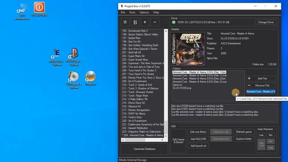Open the Help menu

tap(156, 13)
